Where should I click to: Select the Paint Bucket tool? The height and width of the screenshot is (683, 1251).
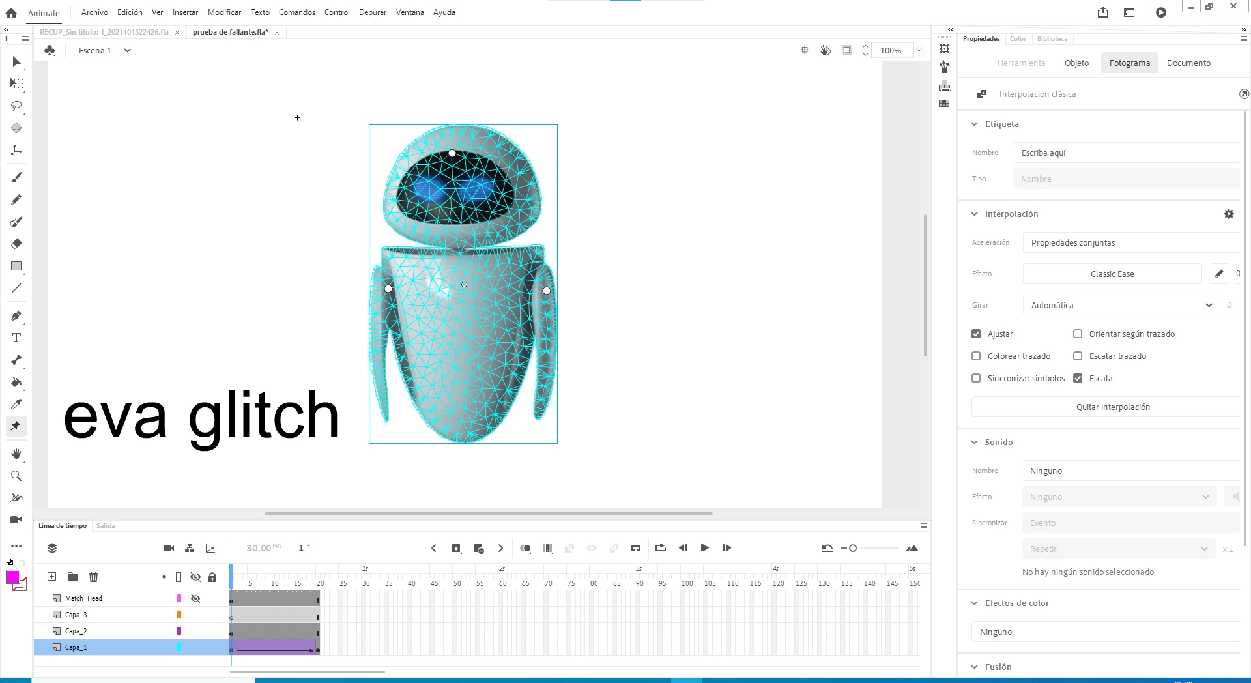16,382
